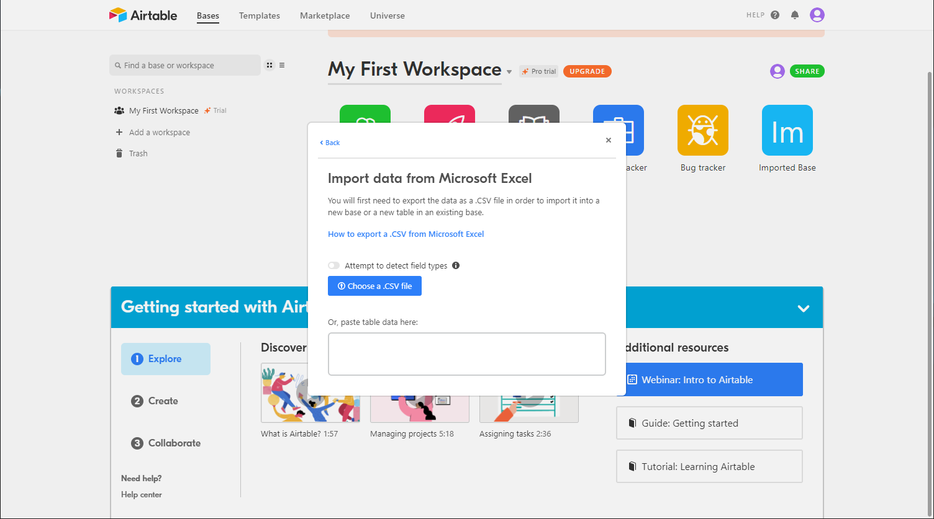Switch to list view of bases
Image resolution: width=934 pixels, height=519 pixels.
point(282,65)
